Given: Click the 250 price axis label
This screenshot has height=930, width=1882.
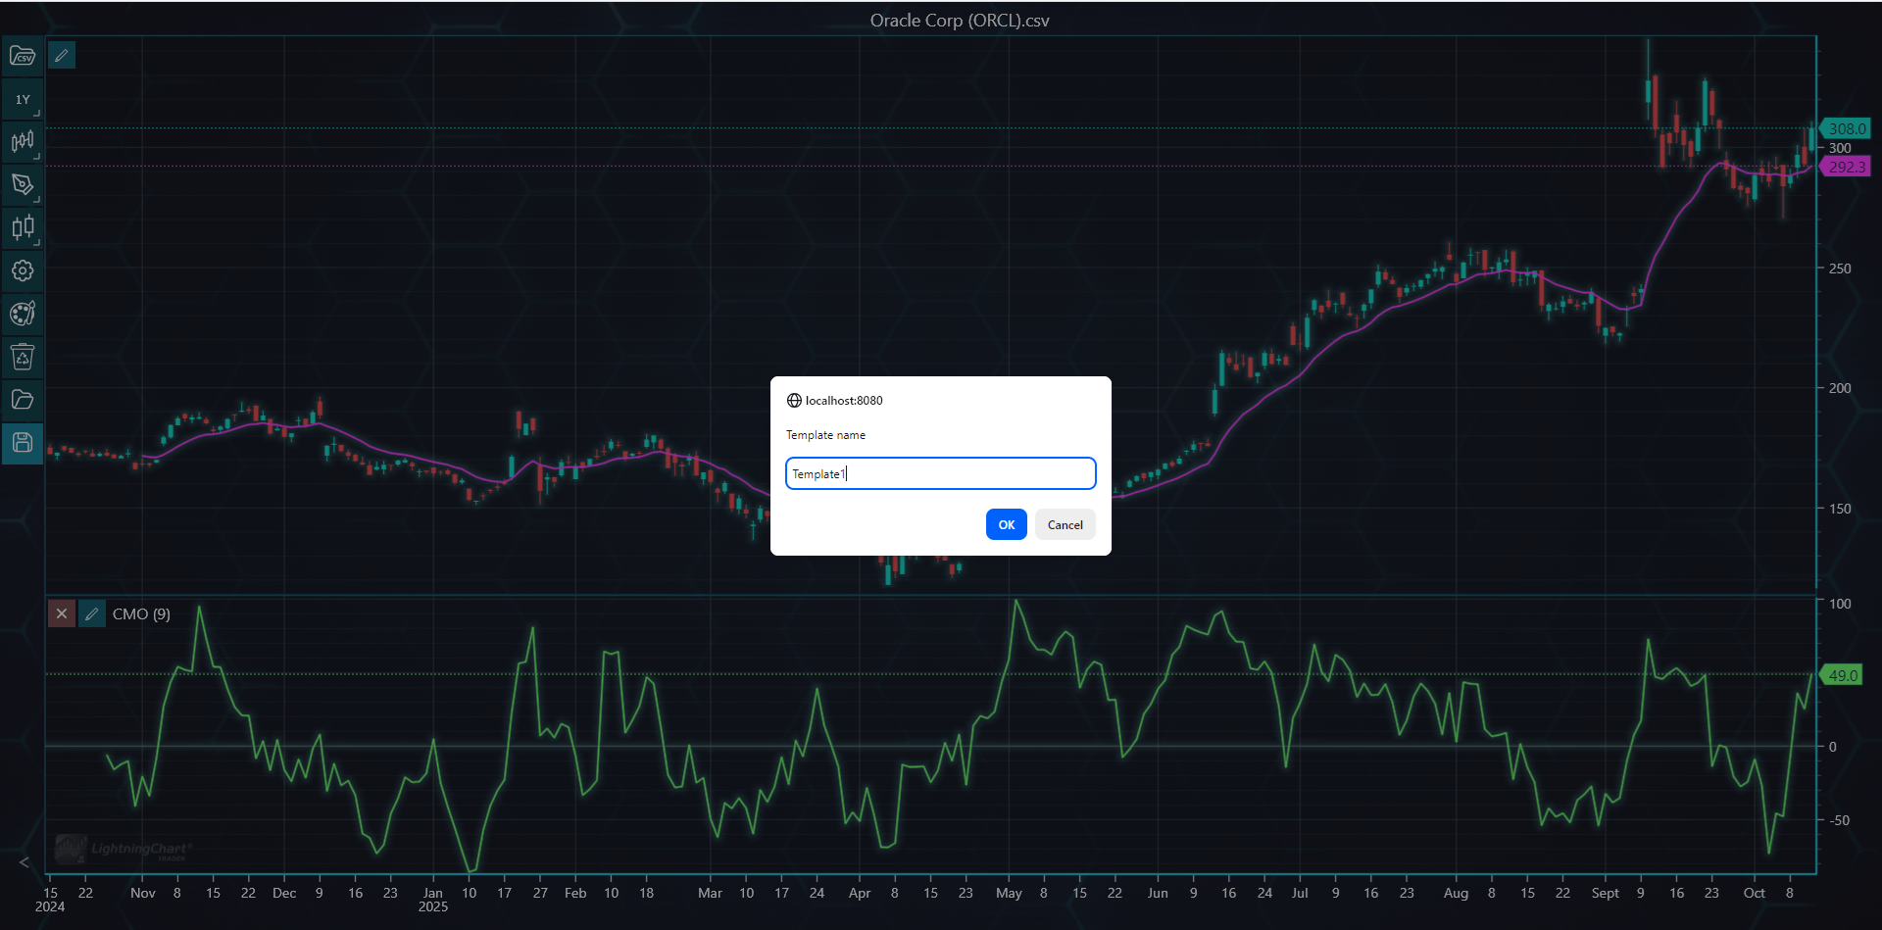Looking at the screenshot, I should click(x=1840, y=269).
